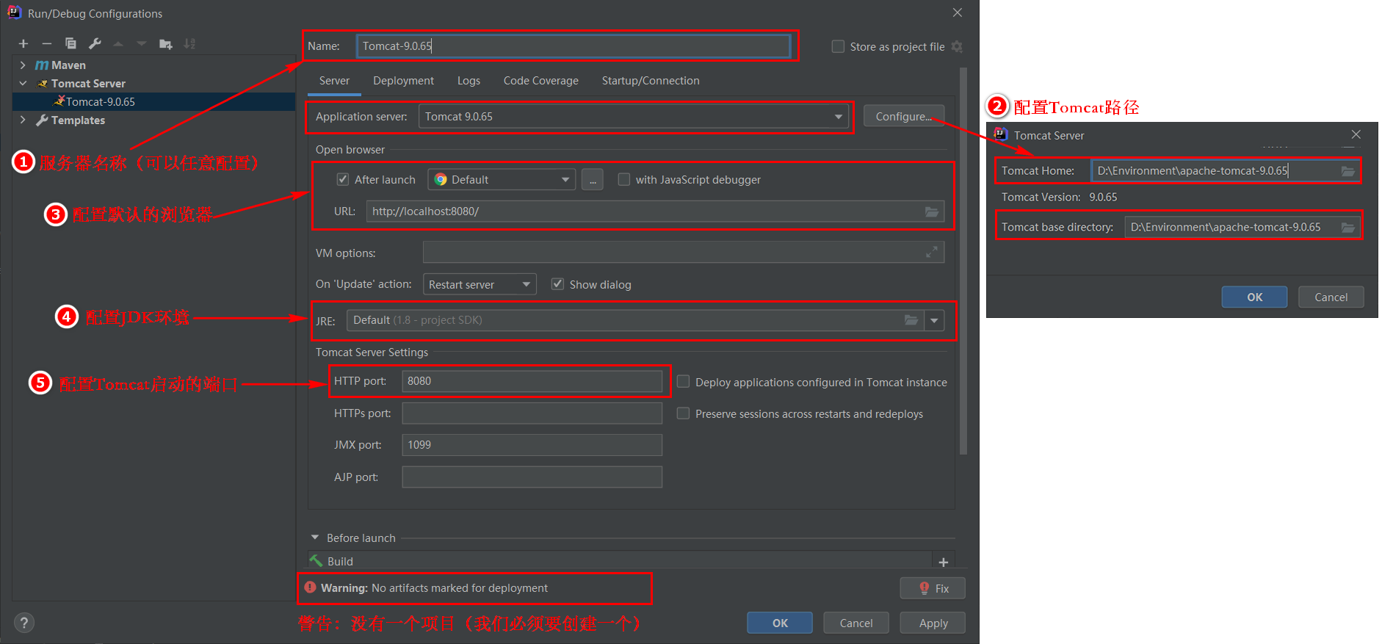The width and height of the screenshot is (1382, 644).
Task: Open On 'Update' action Restart server dropdown
Action: point(480,284)
